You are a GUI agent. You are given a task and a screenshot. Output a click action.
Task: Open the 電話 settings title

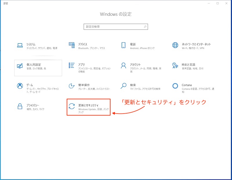click(x=133, y=44)
